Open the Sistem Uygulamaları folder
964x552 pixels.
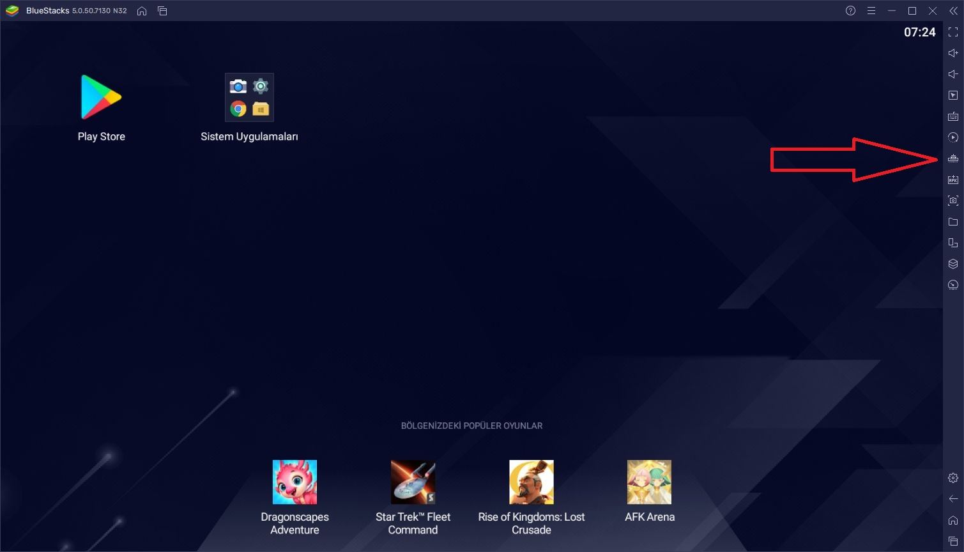click(x=249, y=108)
